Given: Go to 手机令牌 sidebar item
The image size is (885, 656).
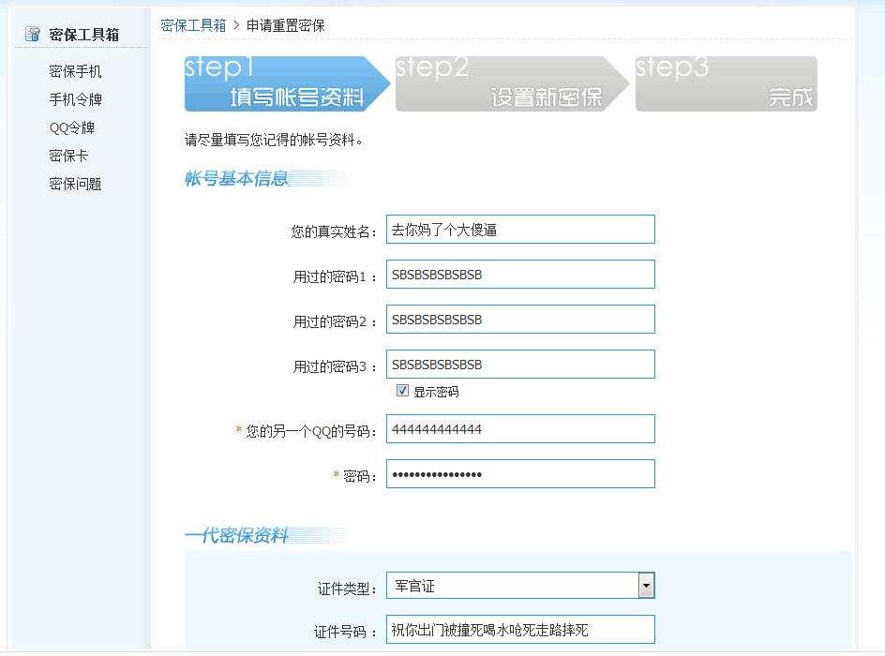Looking at the screenshot, I should point(75,99).
